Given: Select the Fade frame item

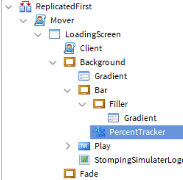Looking at the screenshot, I should click(x=89, y=174).
